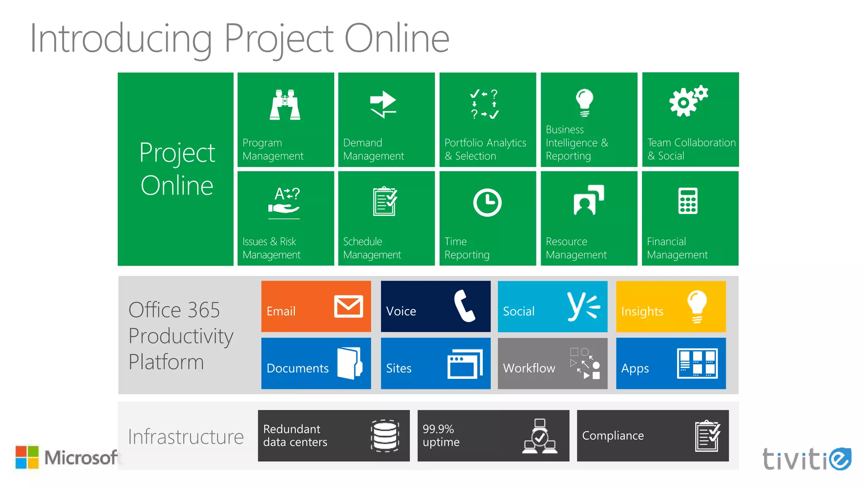Viewport: 865px width, 487px height.
Task: Click the binoculars icon for Program Management
Action: [x=285, y=105]
